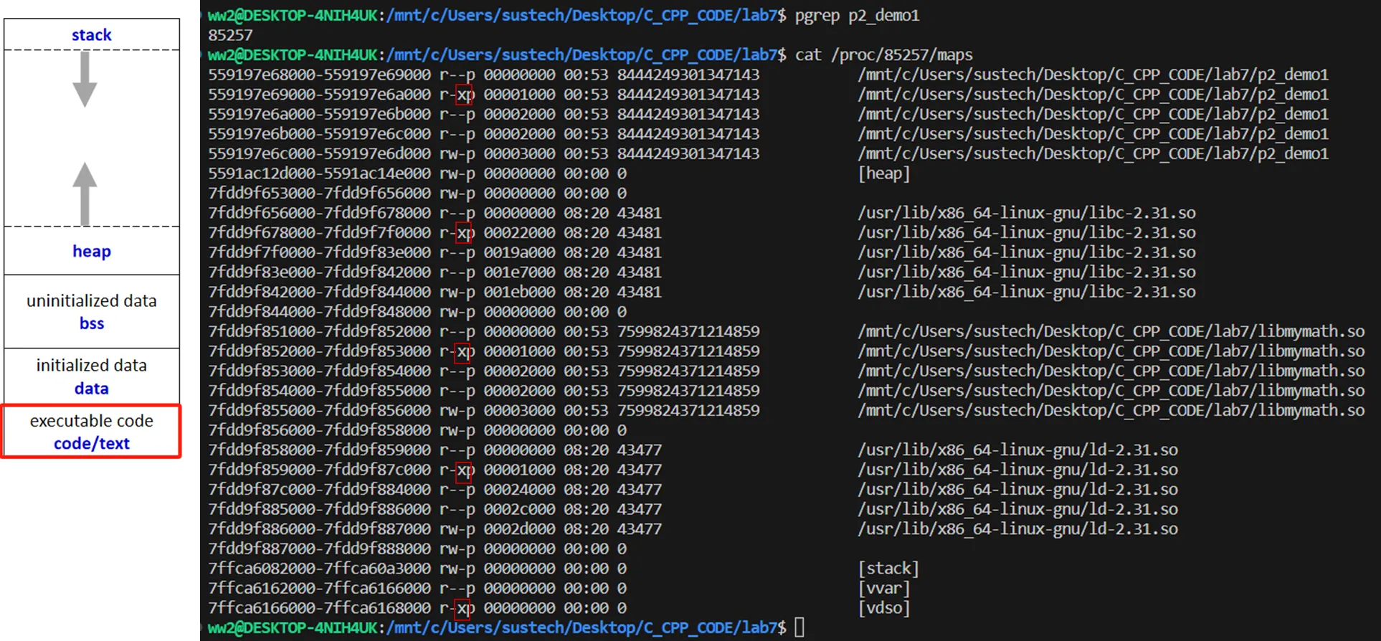Image resolution: width=1381 pixels, height=641 pixels.
Task: Click the red-outlined executable code/text block
Action: pyautogui.click(x=91, y=432)
